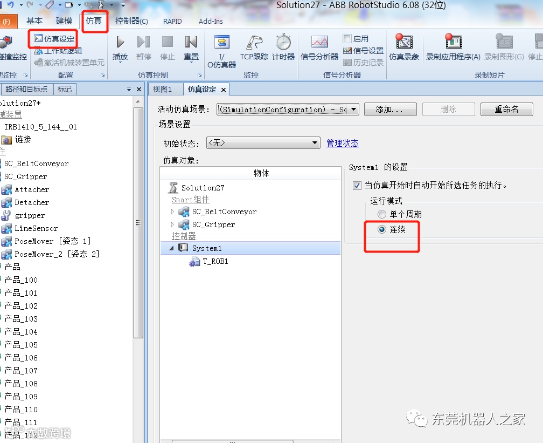Switch to the Add-Ins ribbon tab
Viewport: 543px width, 443px height.
211,21
